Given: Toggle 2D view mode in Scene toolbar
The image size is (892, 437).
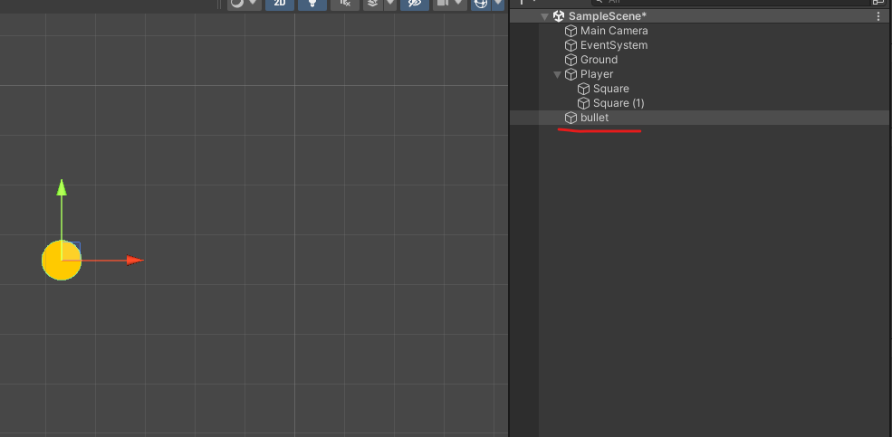Looking at the screenshot, I should click(279, 4).
